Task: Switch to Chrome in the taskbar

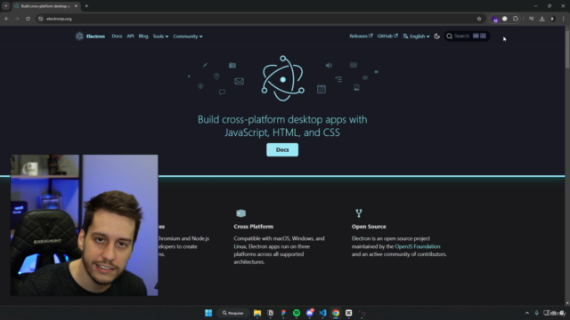Action: pos(336,313)
